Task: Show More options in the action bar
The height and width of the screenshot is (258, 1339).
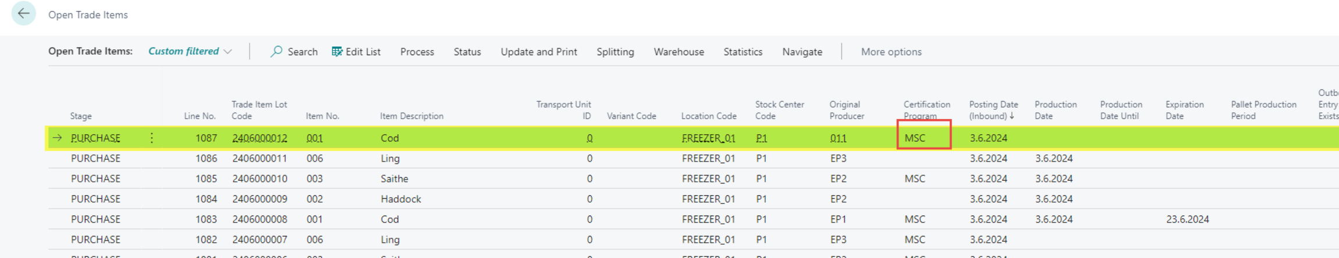Action: tap(891, 52)
